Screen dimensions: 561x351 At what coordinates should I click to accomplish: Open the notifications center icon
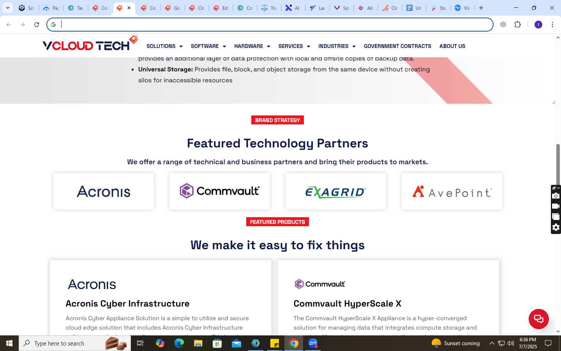(x=548, y=343)
